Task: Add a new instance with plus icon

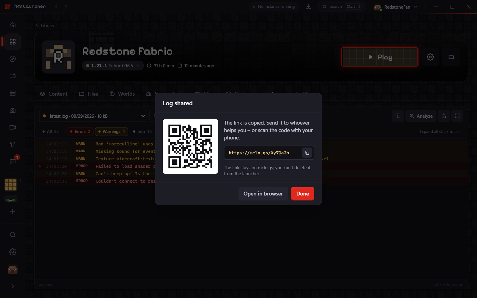Action: tap(13, 211)
